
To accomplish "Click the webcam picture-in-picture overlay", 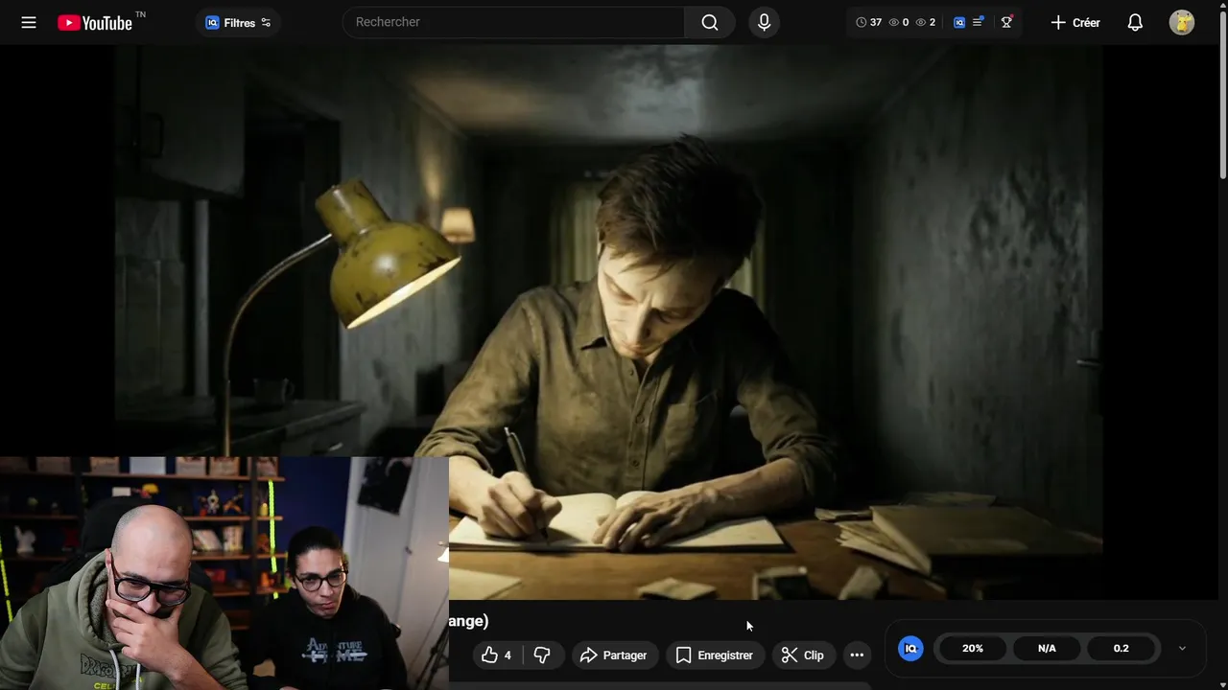I will point(224,573).
